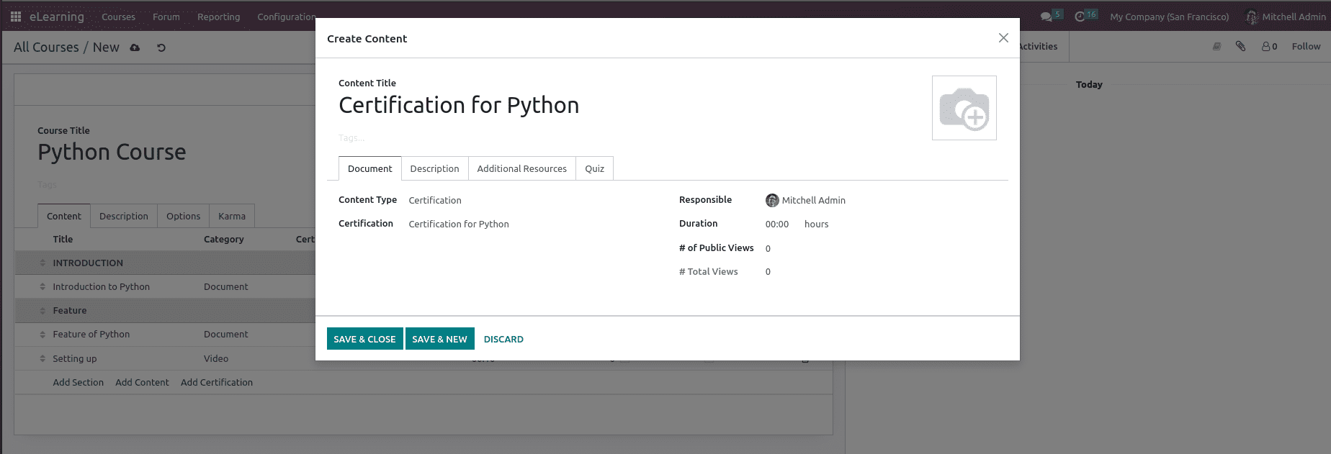Upload image via the camera placeholder
Viewport: 1331px width, 454px height.
(x=964, y=108)
